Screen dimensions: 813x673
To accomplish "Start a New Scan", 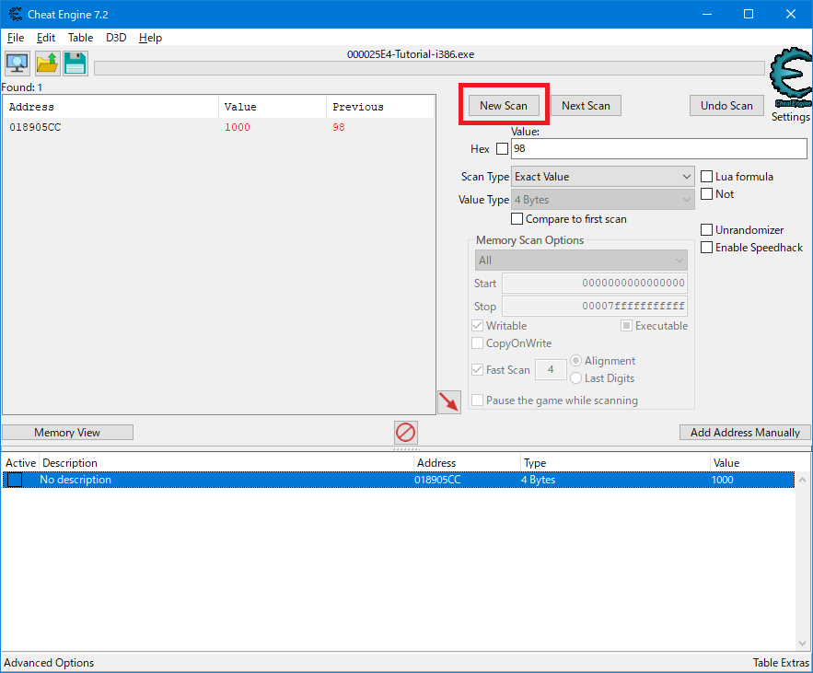I will point(503,105).
